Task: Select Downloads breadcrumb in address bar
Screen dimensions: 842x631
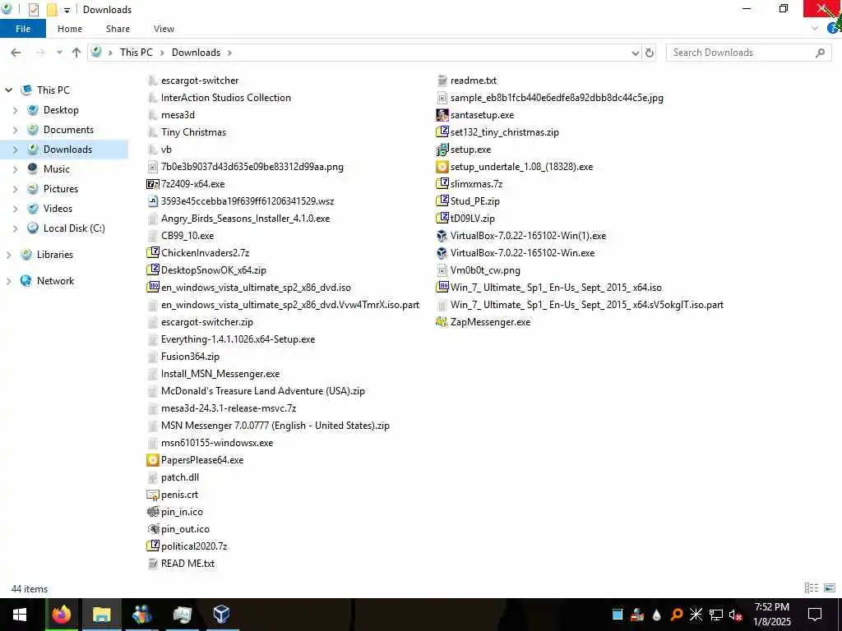Action: 196,53
